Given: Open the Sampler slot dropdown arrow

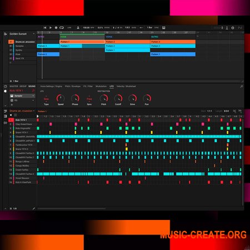Looking at the screenshot, I should pos(33,96).
